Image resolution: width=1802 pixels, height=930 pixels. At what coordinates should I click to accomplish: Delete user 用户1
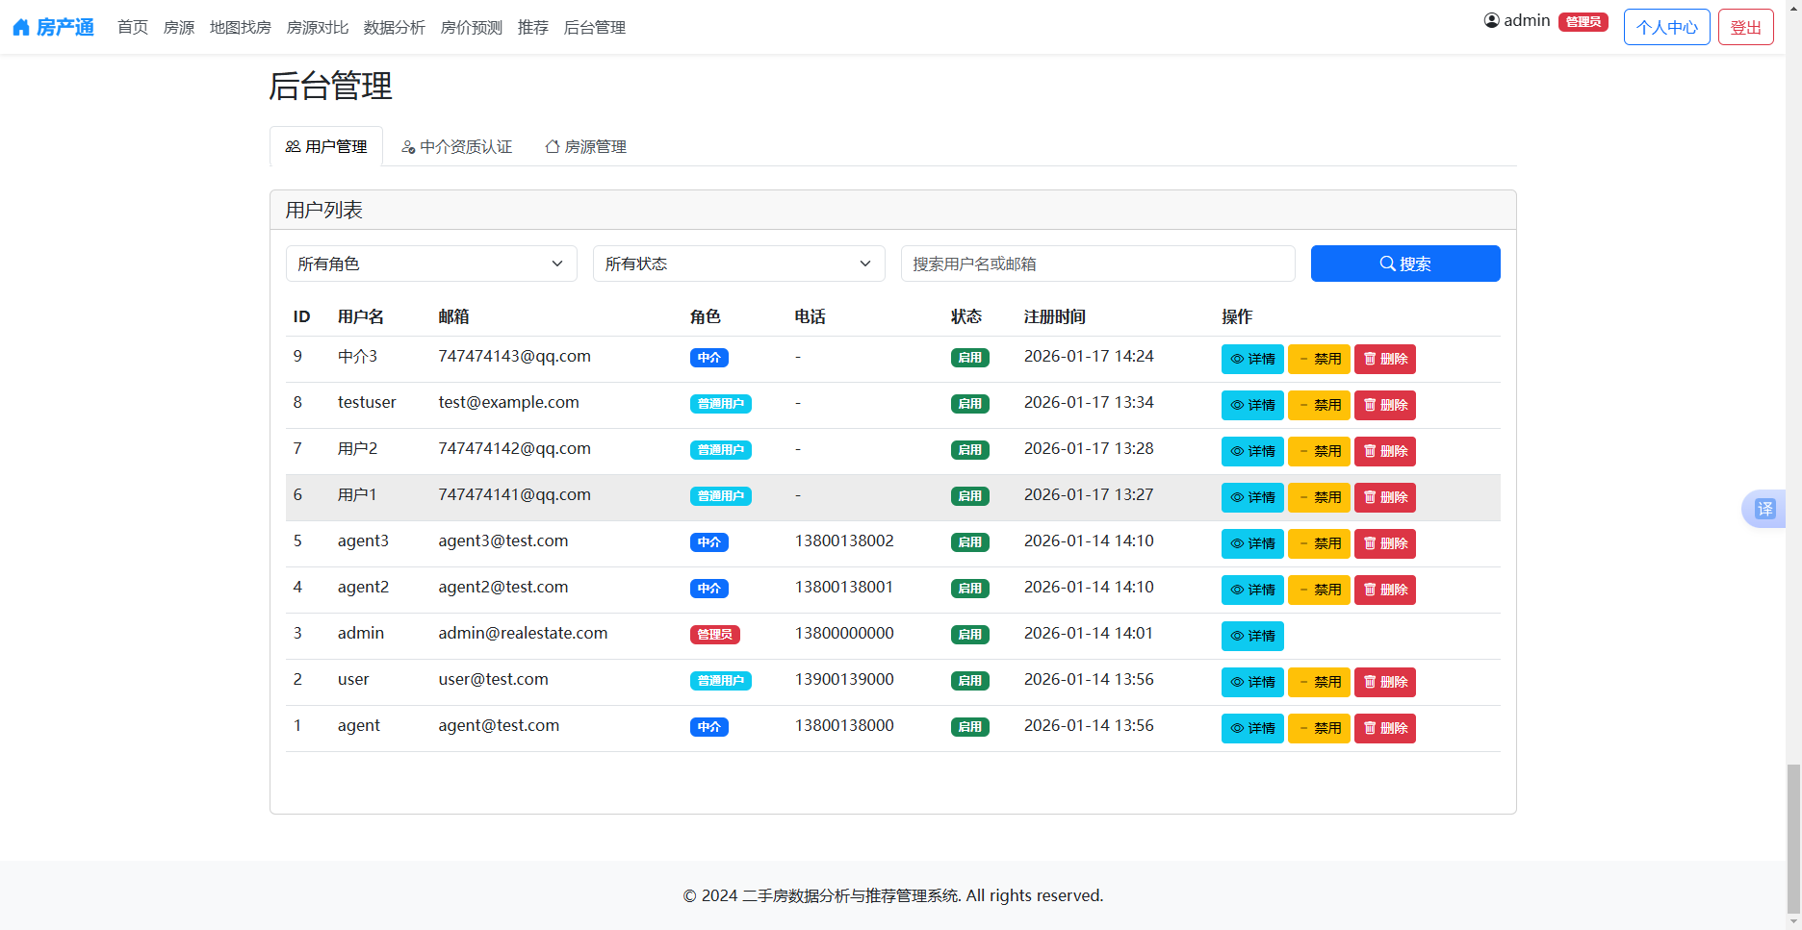[x=1385, y=497]
